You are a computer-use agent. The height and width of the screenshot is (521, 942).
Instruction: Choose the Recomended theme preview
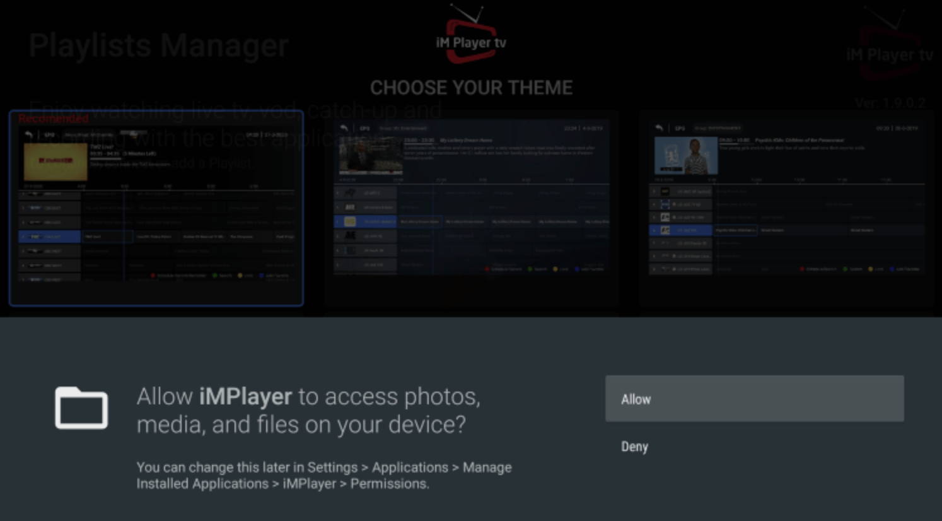pos(156,208)
